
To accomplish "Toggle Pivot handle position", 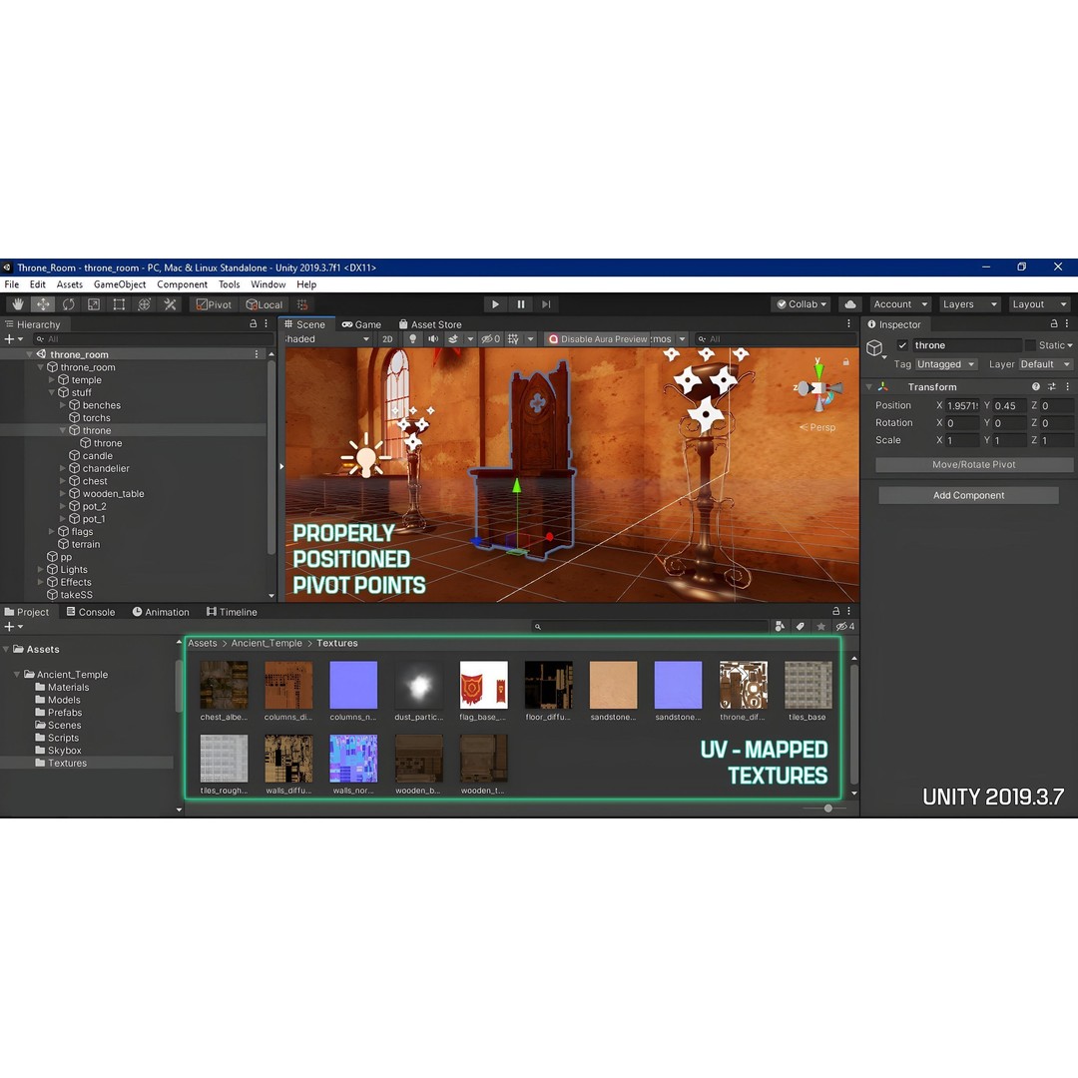I will pos(215,304).
